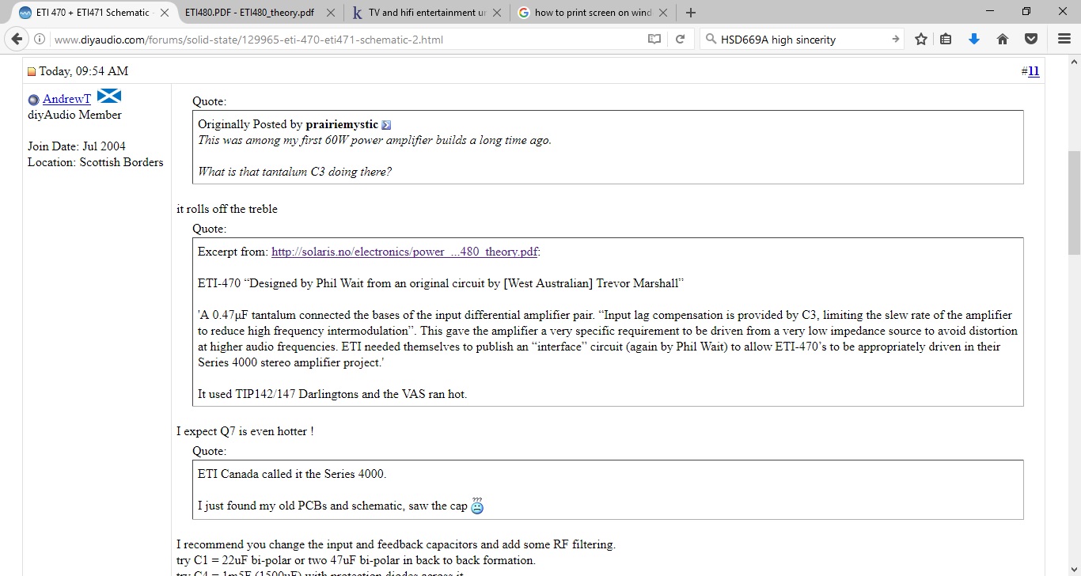This screenshot has width=1081, height=576.
Task: Click the search go arrow
Action: coord(895,40)
